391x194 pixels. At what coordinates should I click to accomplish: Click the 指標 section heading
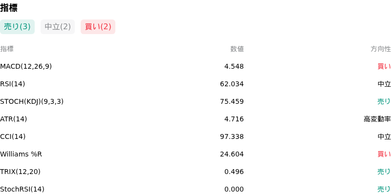click(x=9, y=8)
